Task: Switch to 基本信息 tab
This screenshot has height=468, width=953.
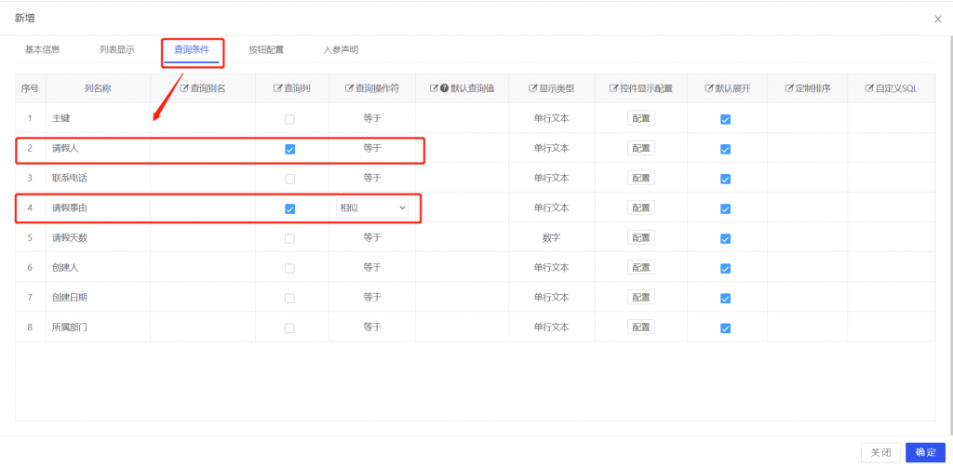Action: (x=42, y=49)
